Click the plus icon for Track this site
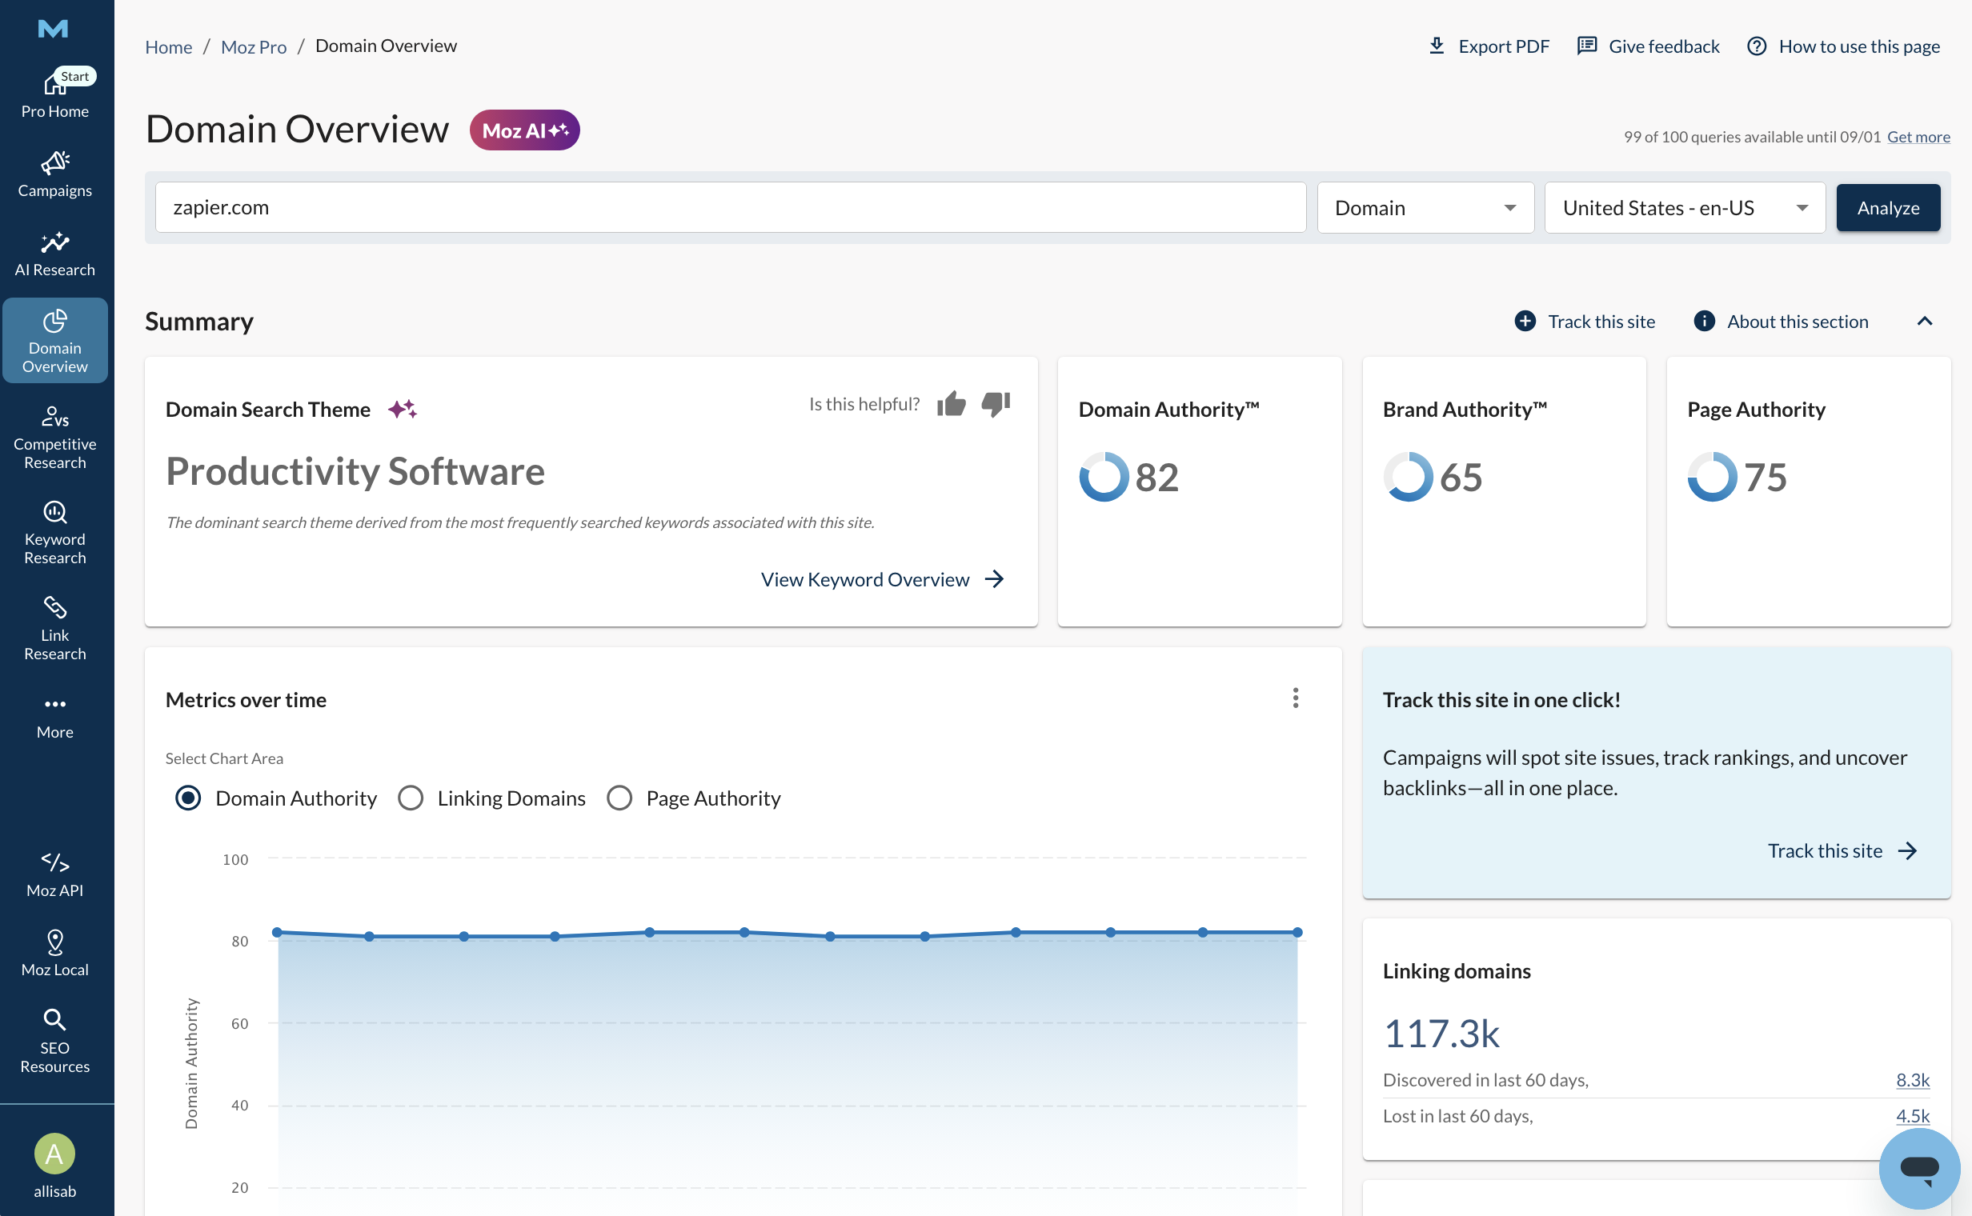 (x=1525, y=322)
